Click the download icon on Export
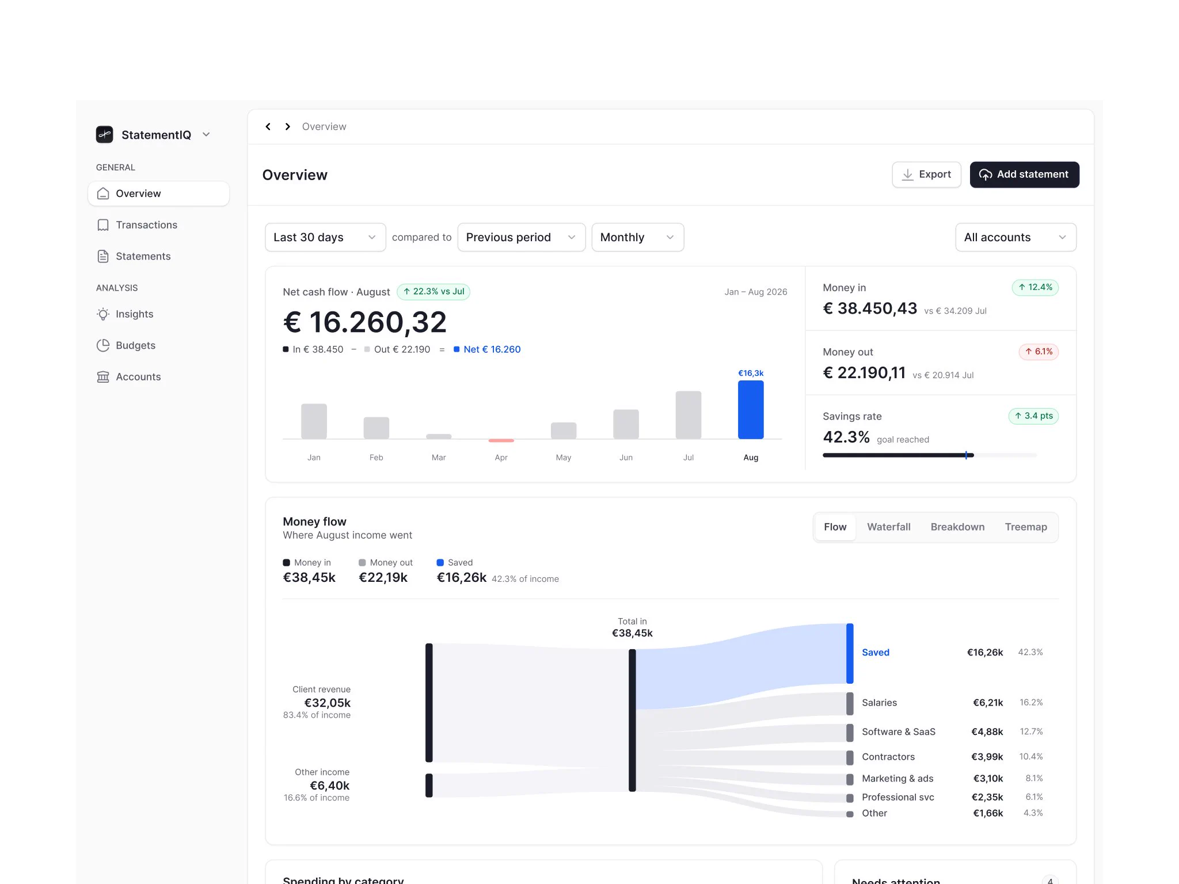1179x884 pixels. (x=908, y=174)
